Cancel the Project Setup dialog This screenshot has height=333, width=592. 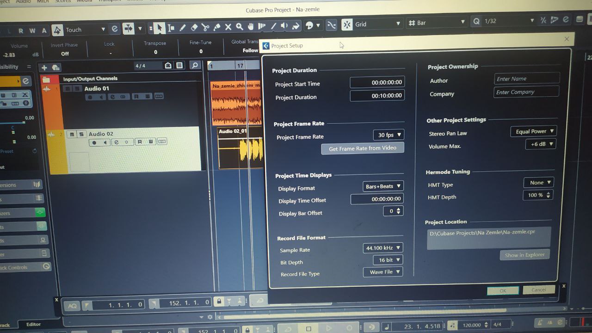click(x=538, y=290)
